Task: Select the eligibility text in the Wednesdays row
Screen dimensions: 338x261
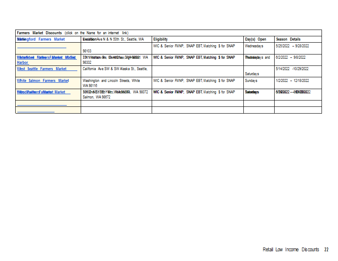Action: tap(194, 46)
